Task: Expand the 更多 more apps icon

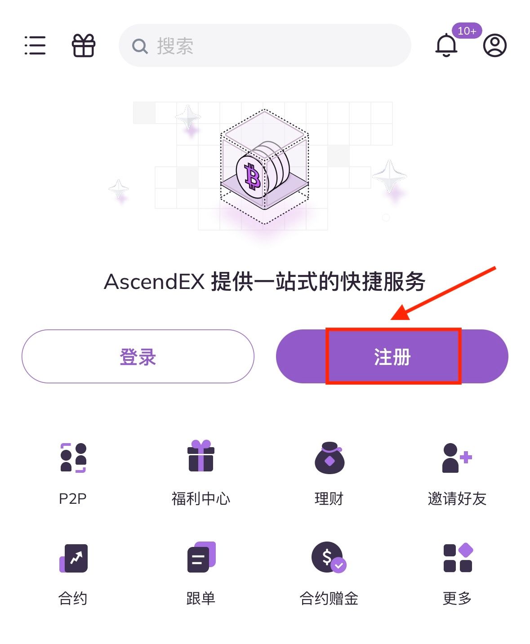Action: (458, 557)
